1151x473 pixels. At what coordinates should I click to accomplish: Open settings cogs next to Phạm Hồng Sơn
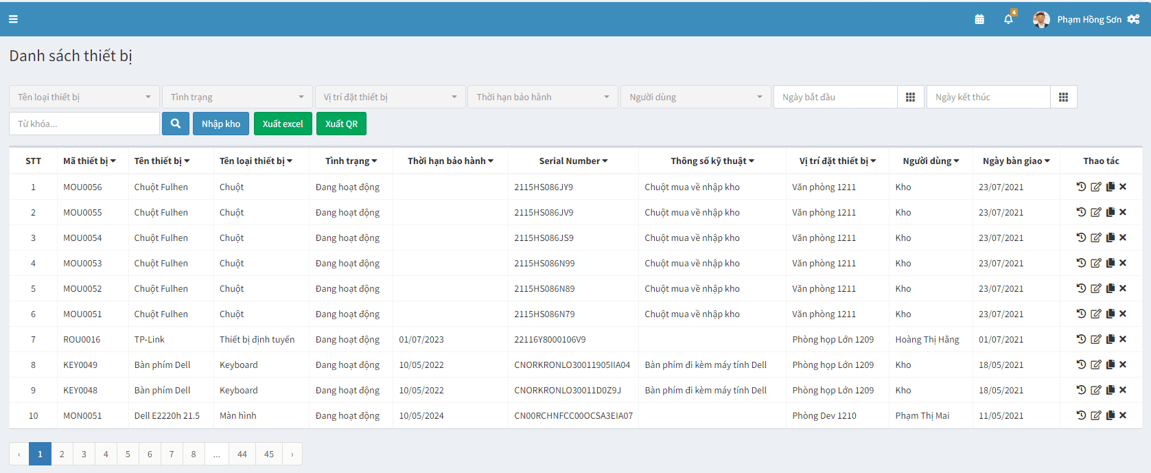tap(1133, 19)
